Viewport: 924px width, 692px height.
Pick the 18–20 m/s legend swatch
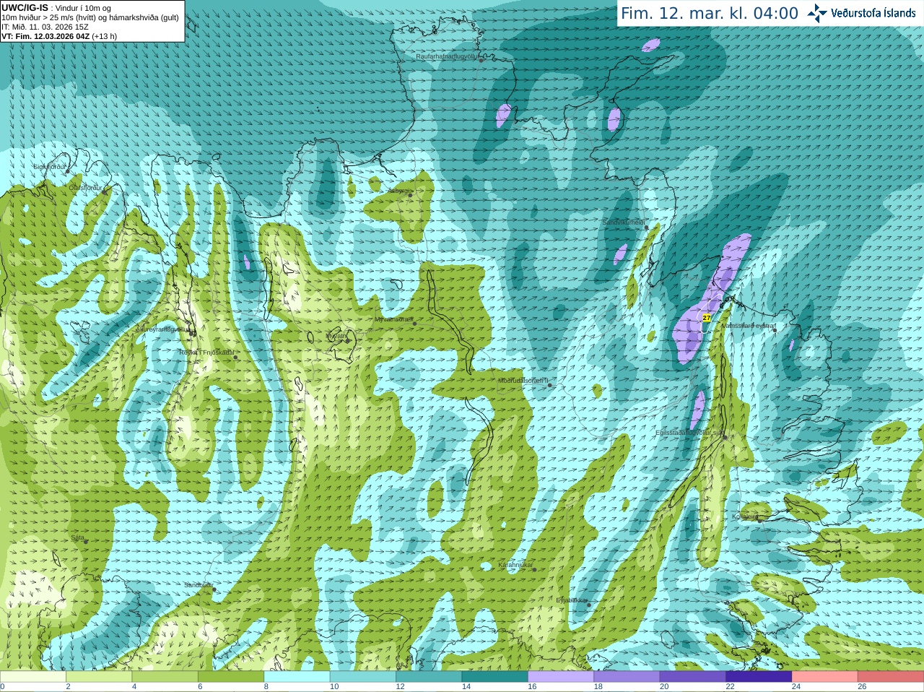(627, 677)
